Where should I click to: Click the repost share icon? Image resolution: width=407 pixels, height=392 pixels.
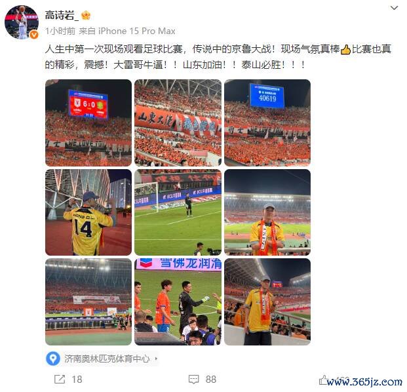pos(60,380)
